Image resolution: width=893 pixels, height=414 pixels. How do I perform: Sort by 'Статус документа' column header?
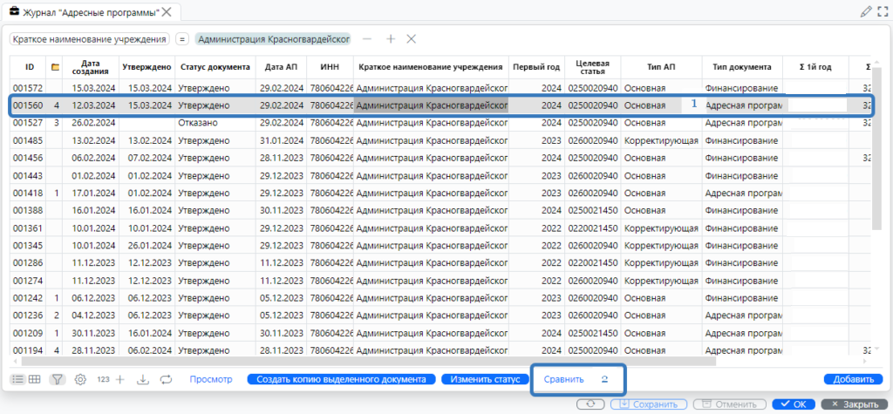[x=215, y=67]
